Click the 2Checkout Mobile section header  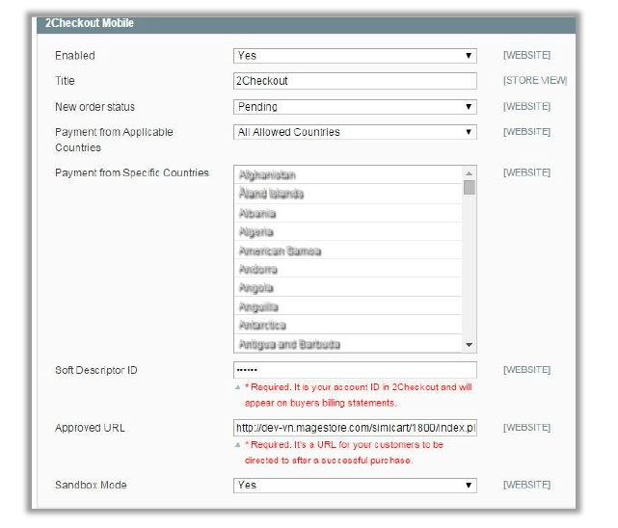pyautogui.click(x=306, y=24)
